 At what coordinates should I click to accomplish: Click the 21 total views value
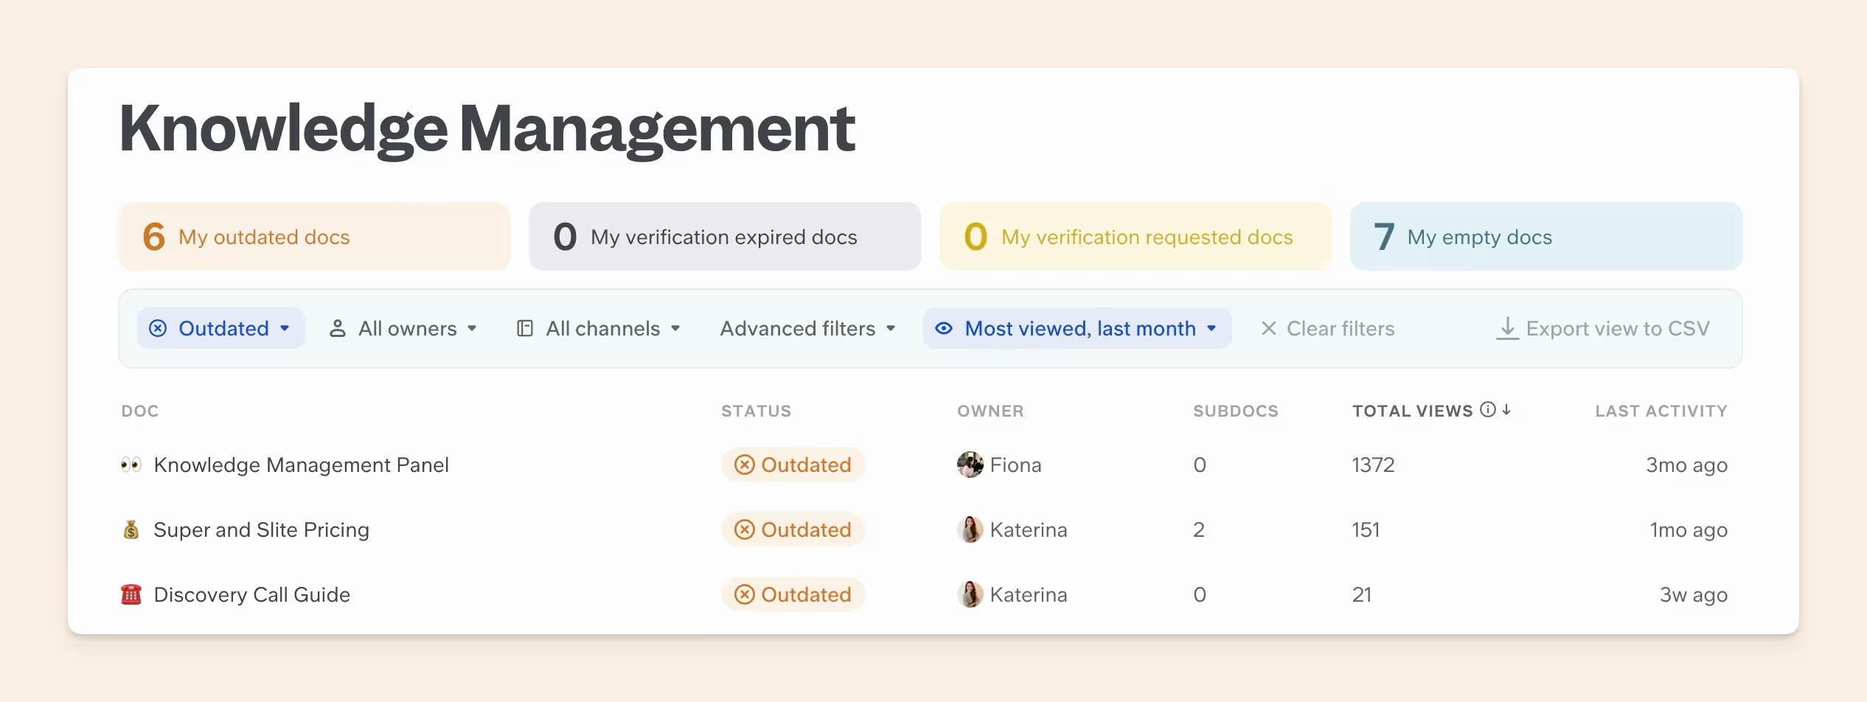[x=1362, y=594]
